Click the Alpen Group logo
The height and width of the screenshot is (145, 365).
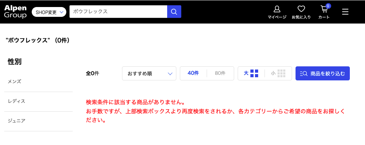[16, 12]
